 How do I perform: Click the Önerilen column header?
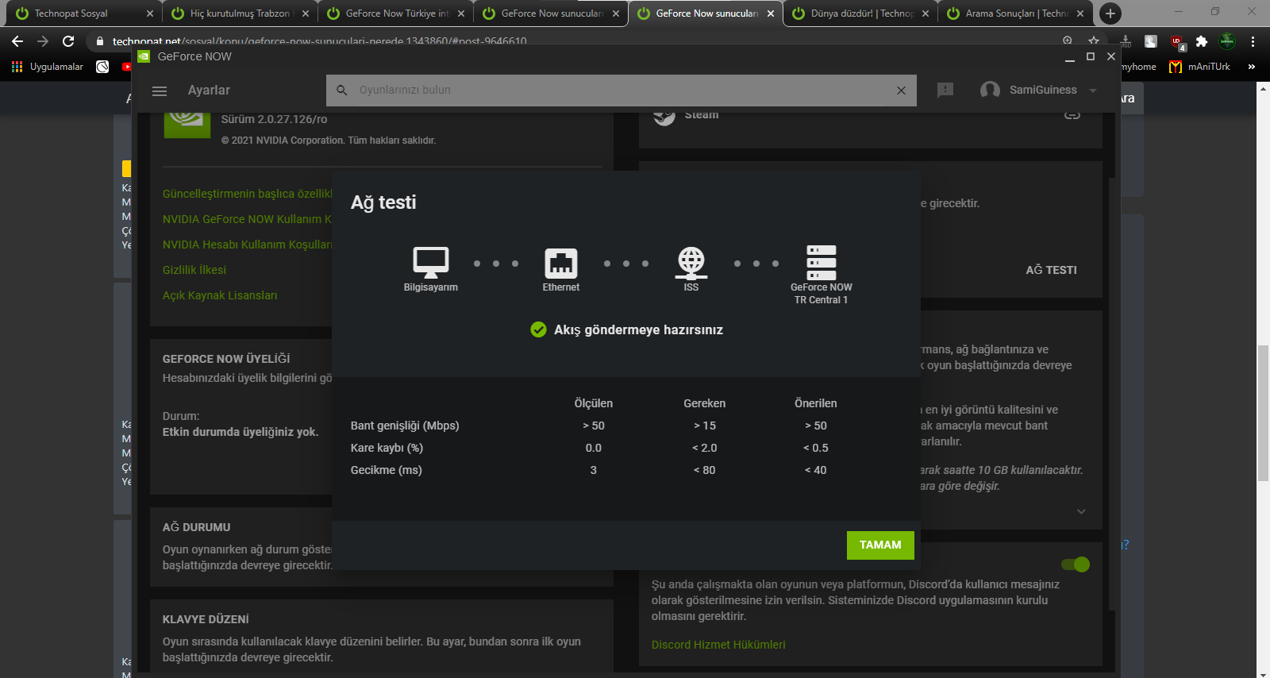click(x=816, y=403)
